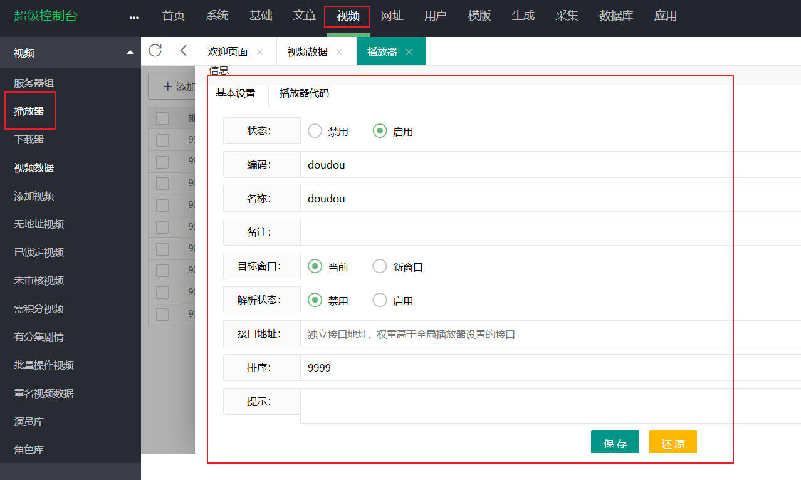
Task: Tick the table header select-all checkbox
Action: pos(162,118)
